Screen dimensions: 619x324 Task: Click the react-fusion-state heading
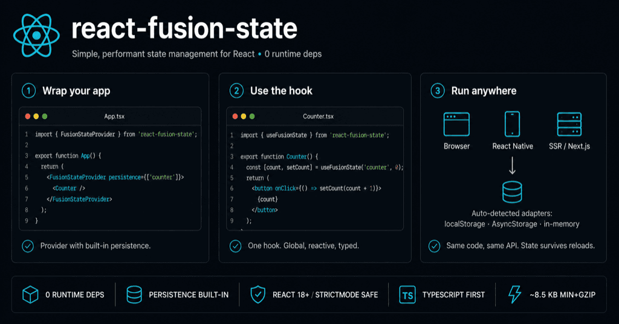(184, 28)
